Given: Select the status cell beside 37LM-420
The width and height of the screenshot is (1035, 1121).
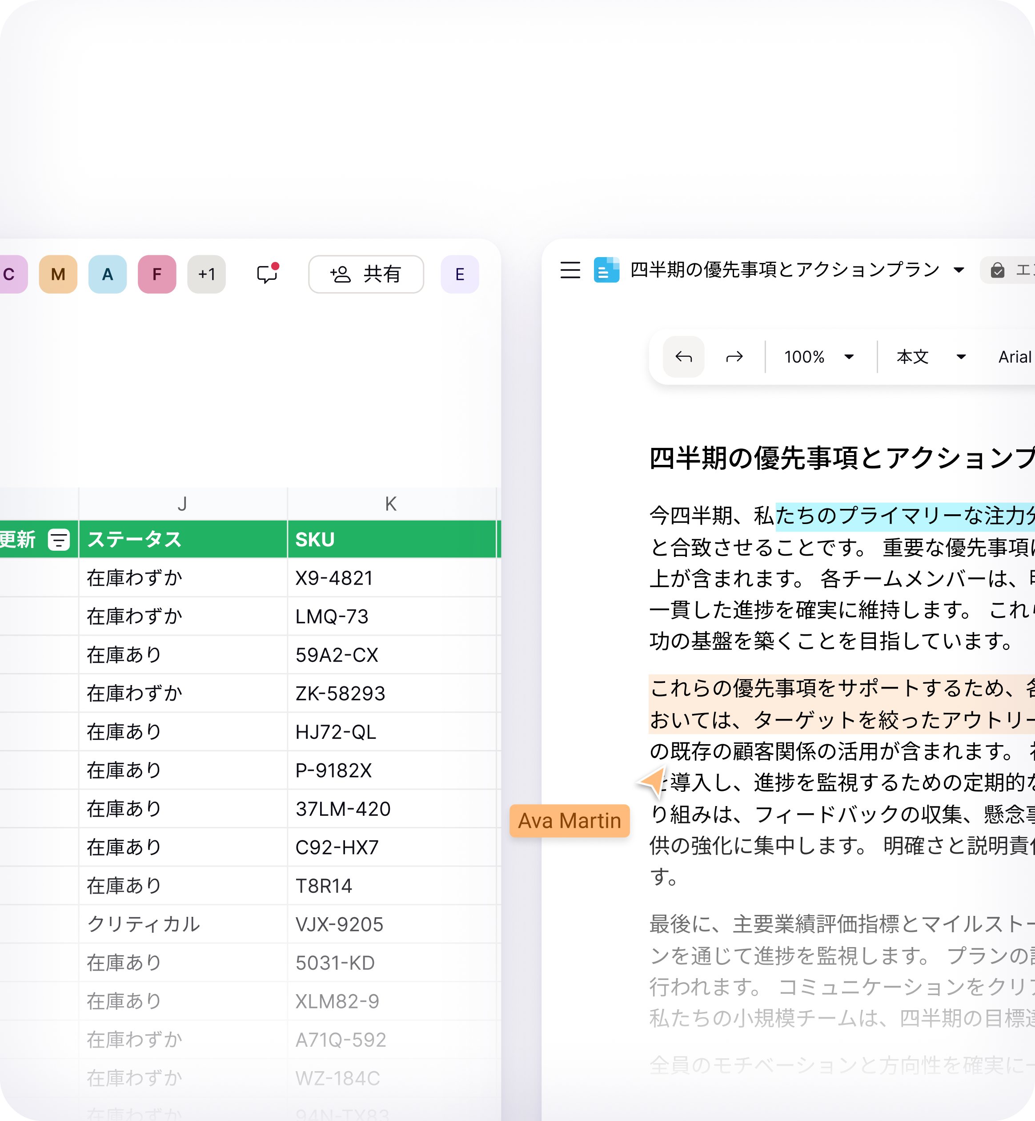Looking at the screenshot, I should pos(183,809).
